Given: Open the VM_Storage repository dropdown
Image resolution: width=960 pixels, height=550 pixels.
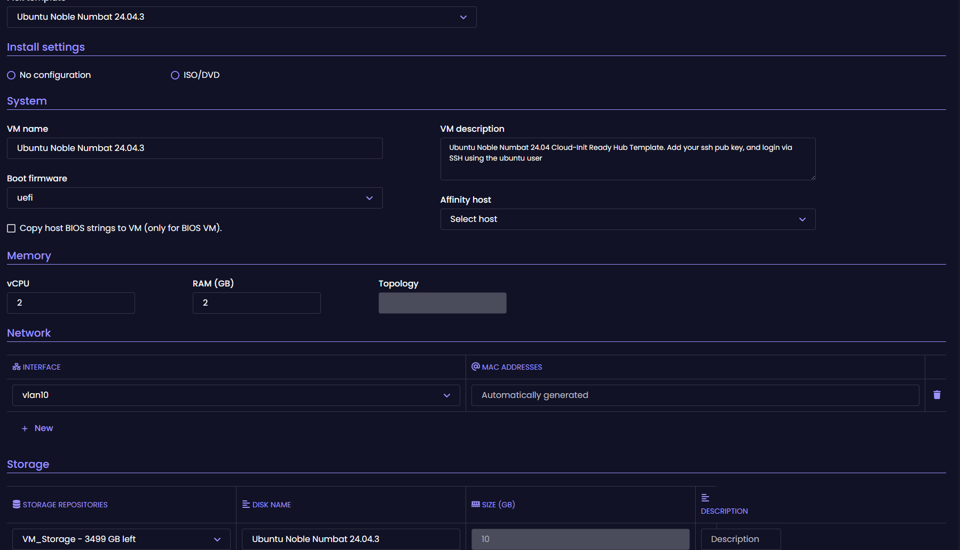Looking at the screenshot, I should (x=217, y=539).
